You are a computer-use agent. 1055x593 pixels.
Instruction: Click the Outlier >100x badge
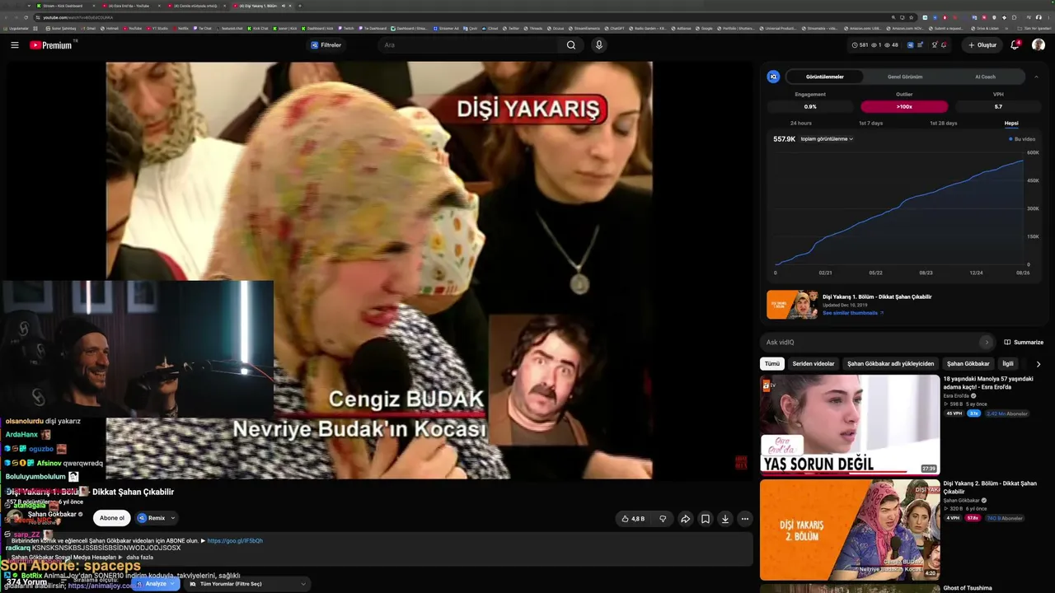pos(904,106)
